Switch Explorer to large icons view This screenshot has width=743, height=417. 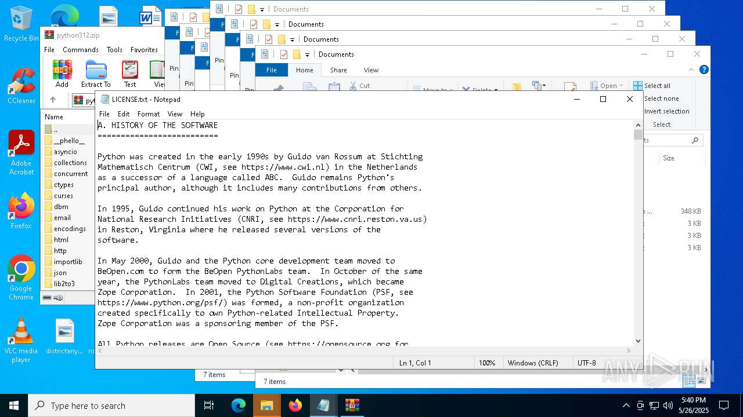click(702, 381)
